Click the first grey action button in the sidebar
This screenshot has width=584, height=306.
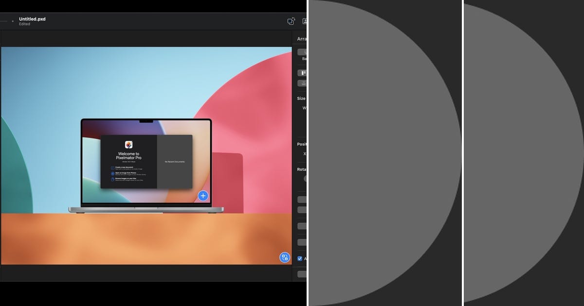[303, 199]
